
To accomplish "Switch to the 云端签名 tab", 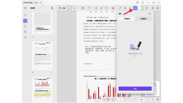I will [x=143, y=19].
